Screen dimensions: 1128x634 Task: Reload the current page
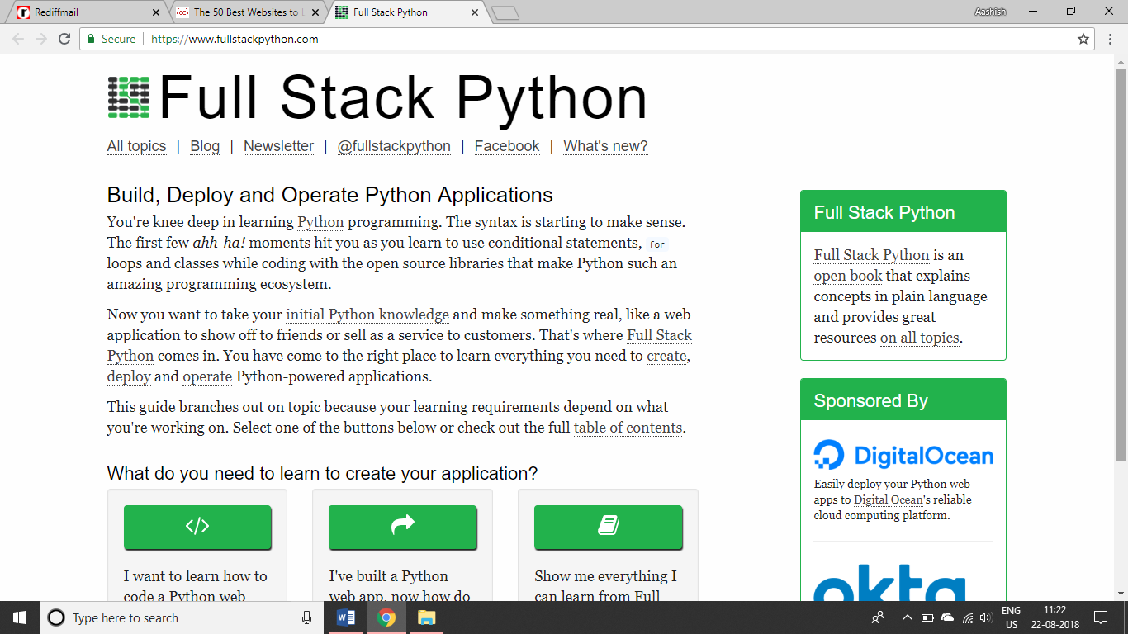[64, 39]
